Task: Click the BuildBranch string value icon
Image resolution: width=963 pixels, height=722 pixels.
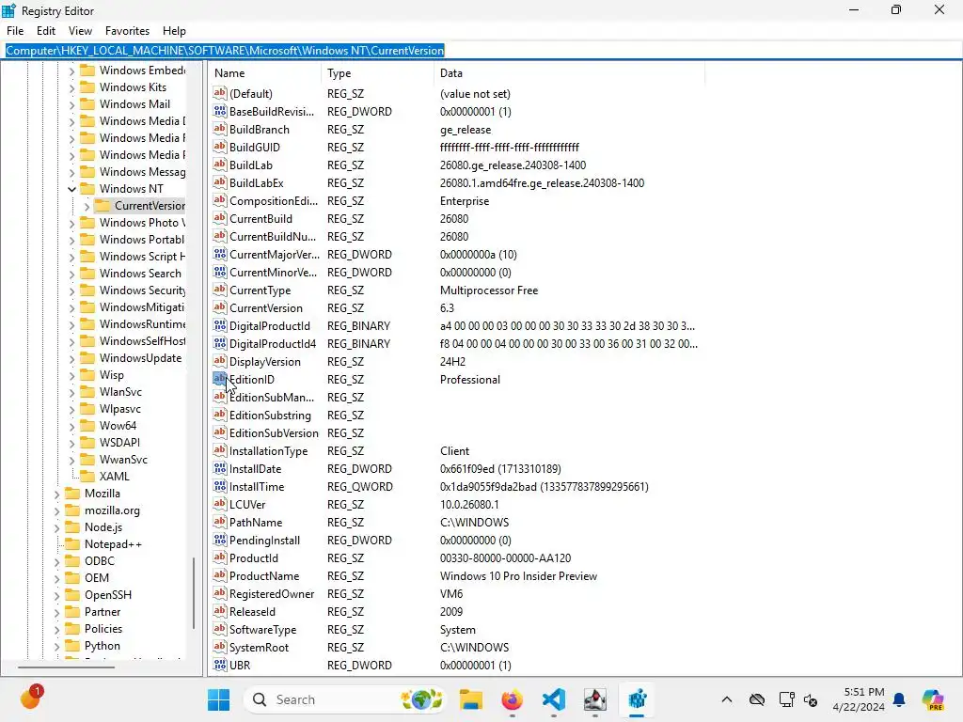Action: 219,129
